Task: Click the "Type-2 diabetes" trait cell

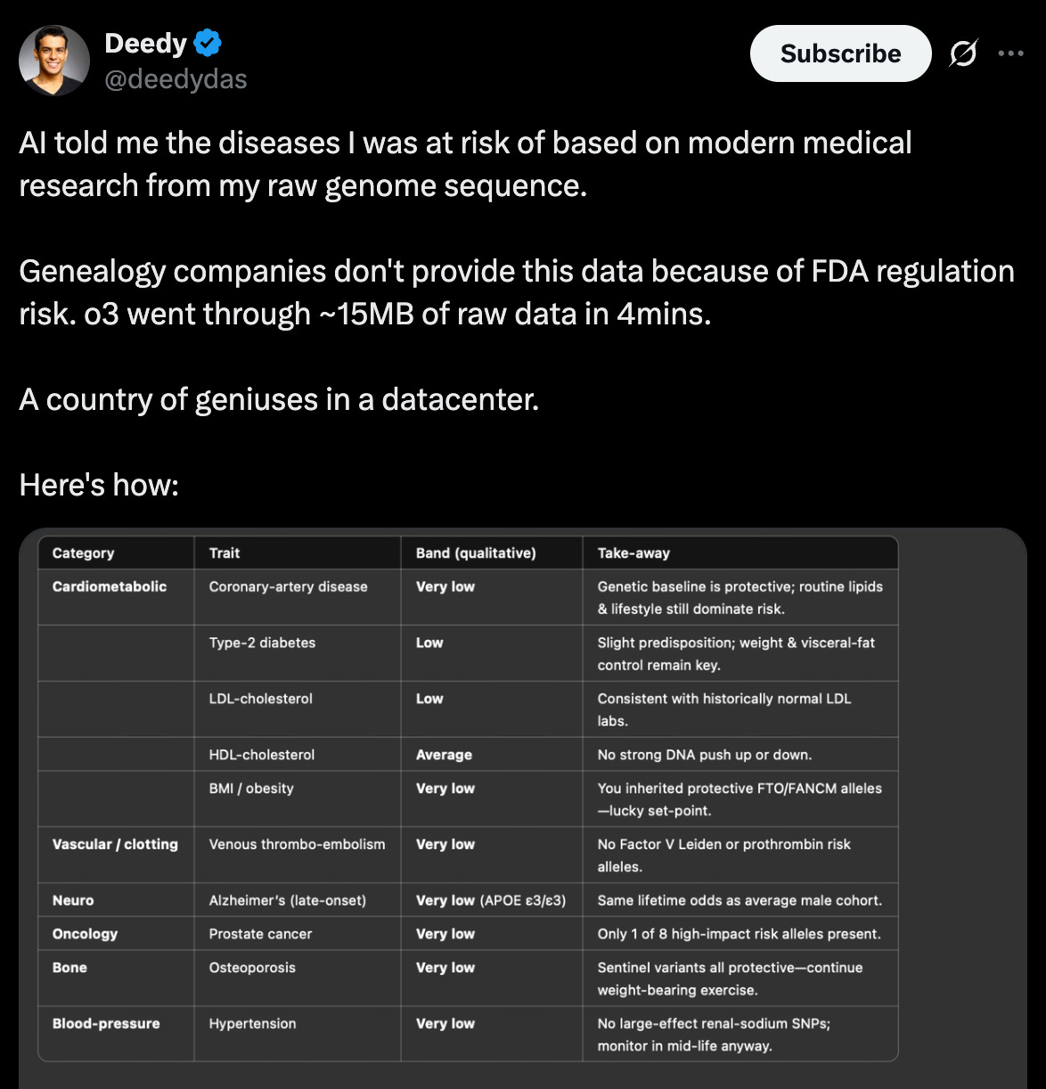Action: click(262, 643)
